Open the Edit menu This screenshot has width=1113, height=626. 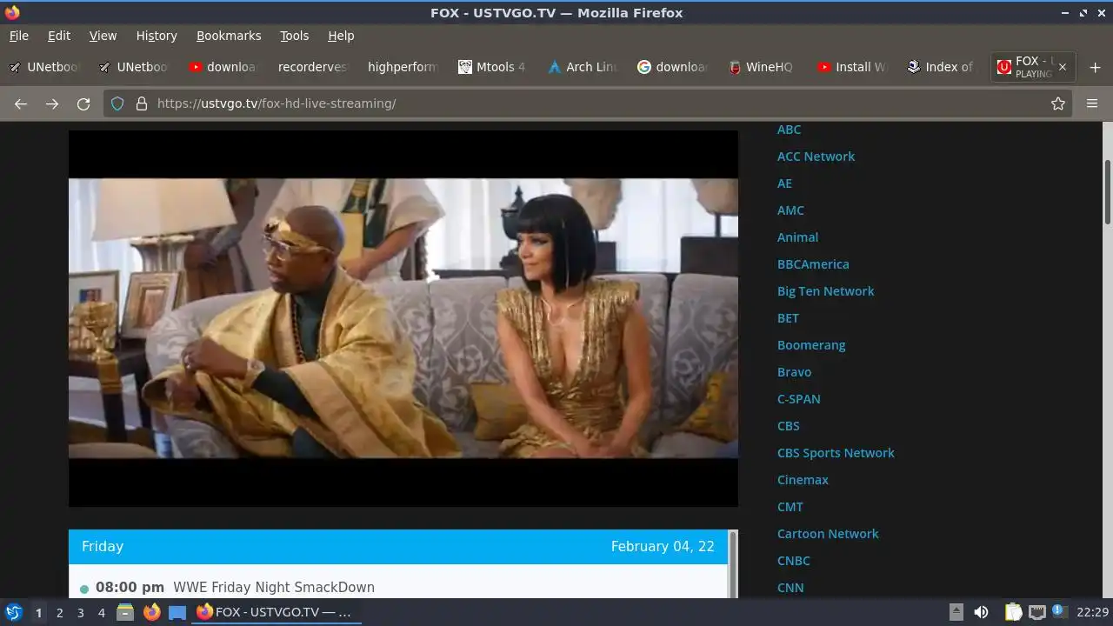(x=59, y=36)
